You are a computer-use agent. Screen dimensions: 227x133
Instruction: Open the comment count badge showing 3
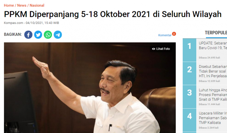tap(174, 34)
